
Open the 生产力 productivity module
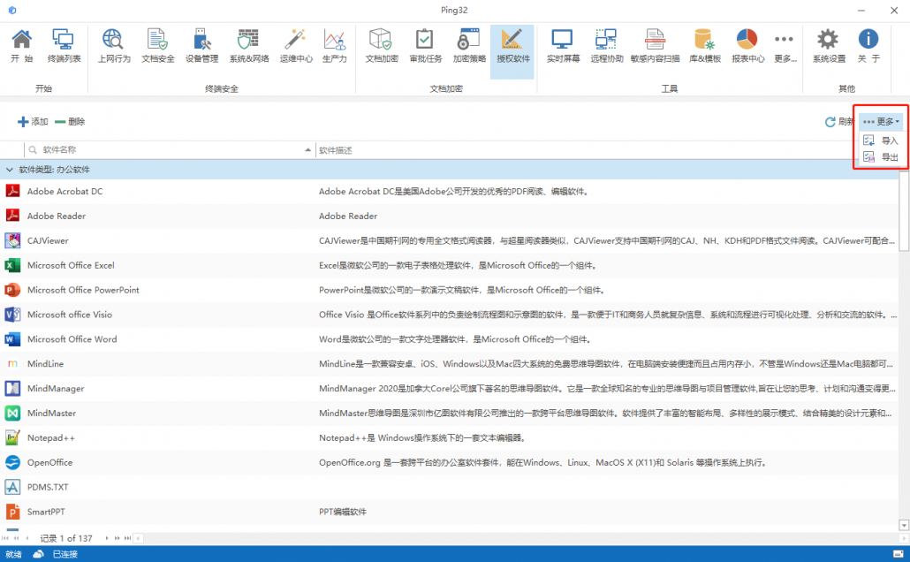[334, 45]
